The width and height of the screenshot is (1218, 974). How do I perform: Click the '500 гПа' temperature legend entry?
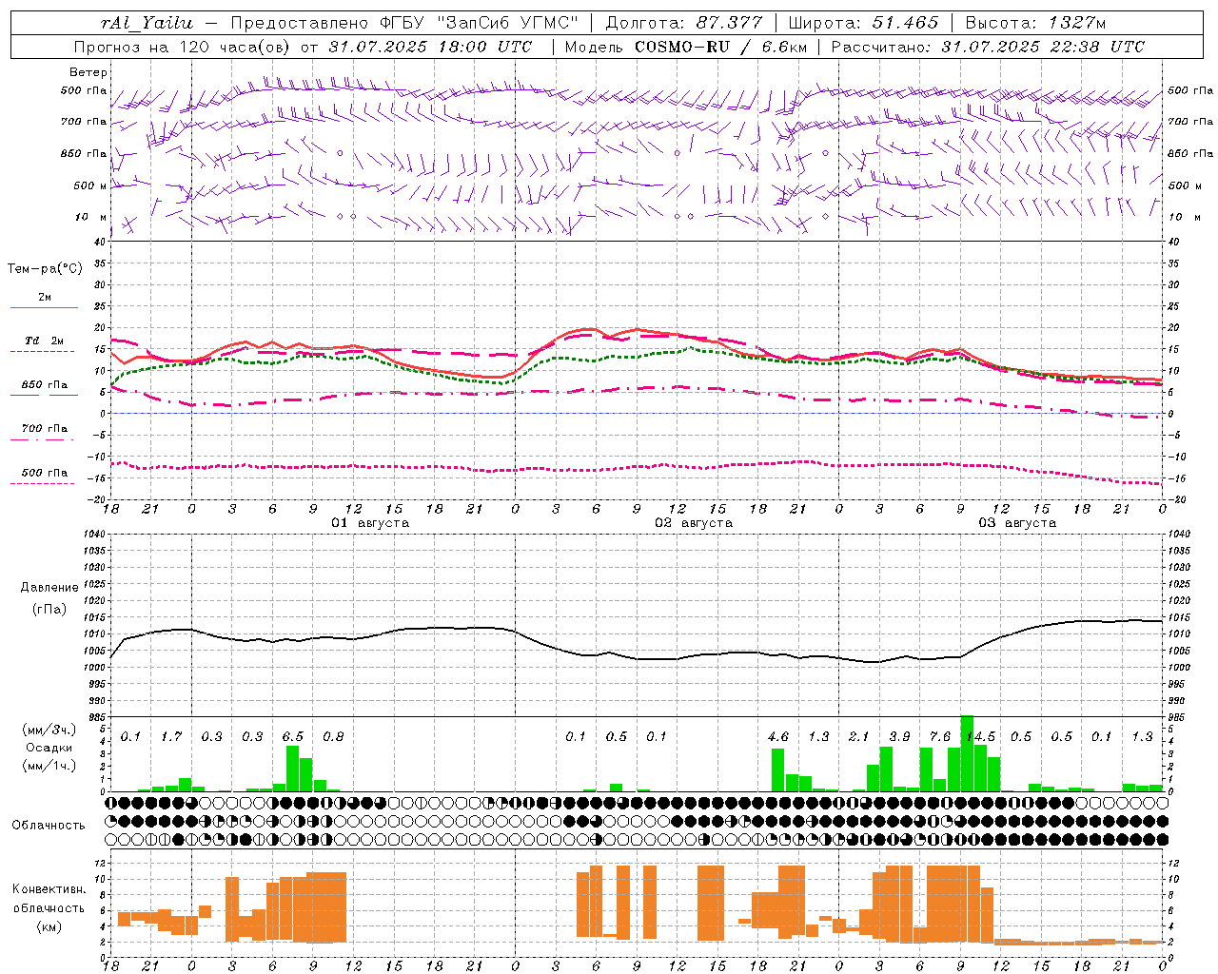(x=45, y=473)
